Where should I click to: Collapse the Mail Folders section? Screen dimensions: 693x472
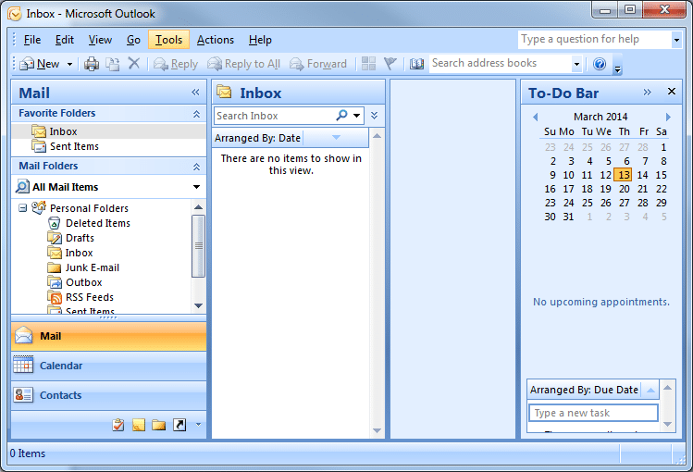[x=196, y=167]
